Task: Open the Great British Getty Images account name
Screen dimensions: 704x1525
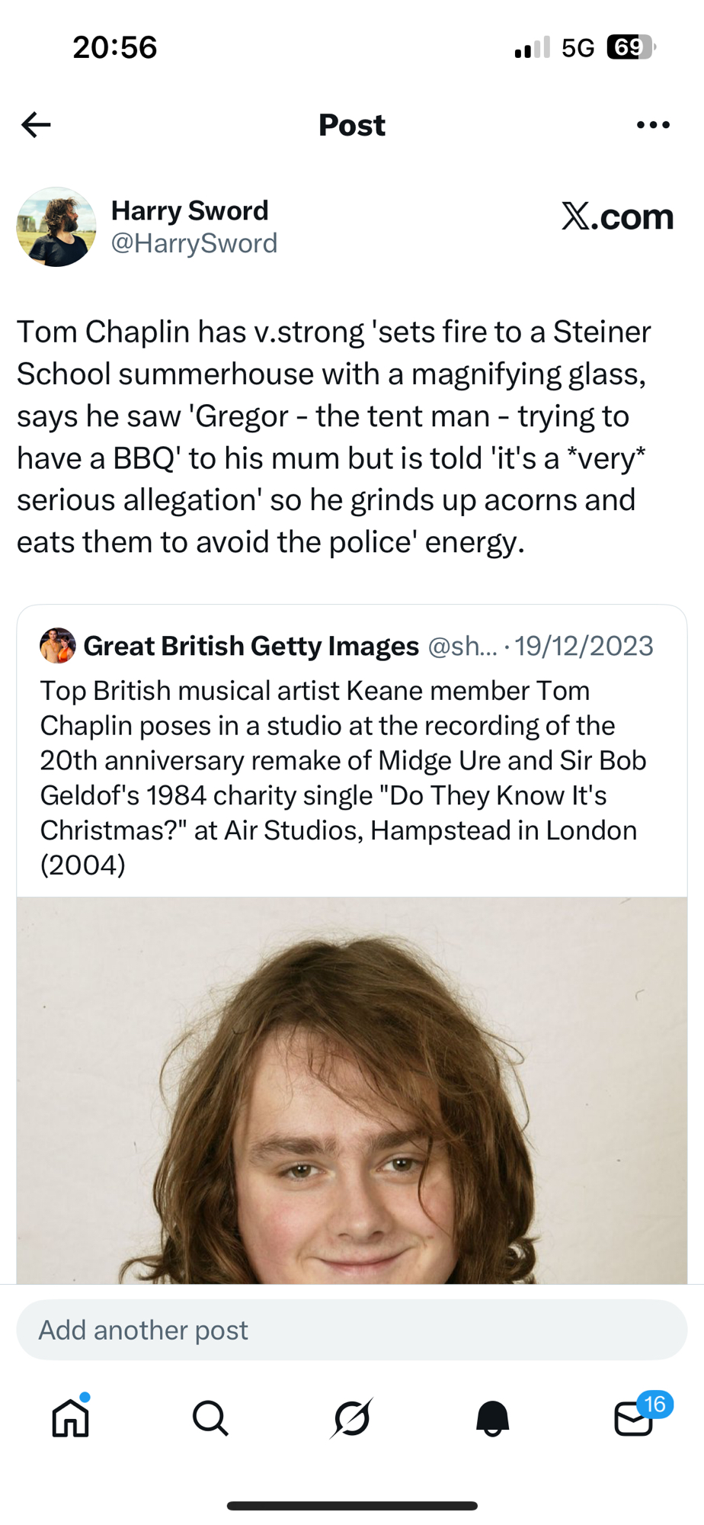Action: point(251,646)
